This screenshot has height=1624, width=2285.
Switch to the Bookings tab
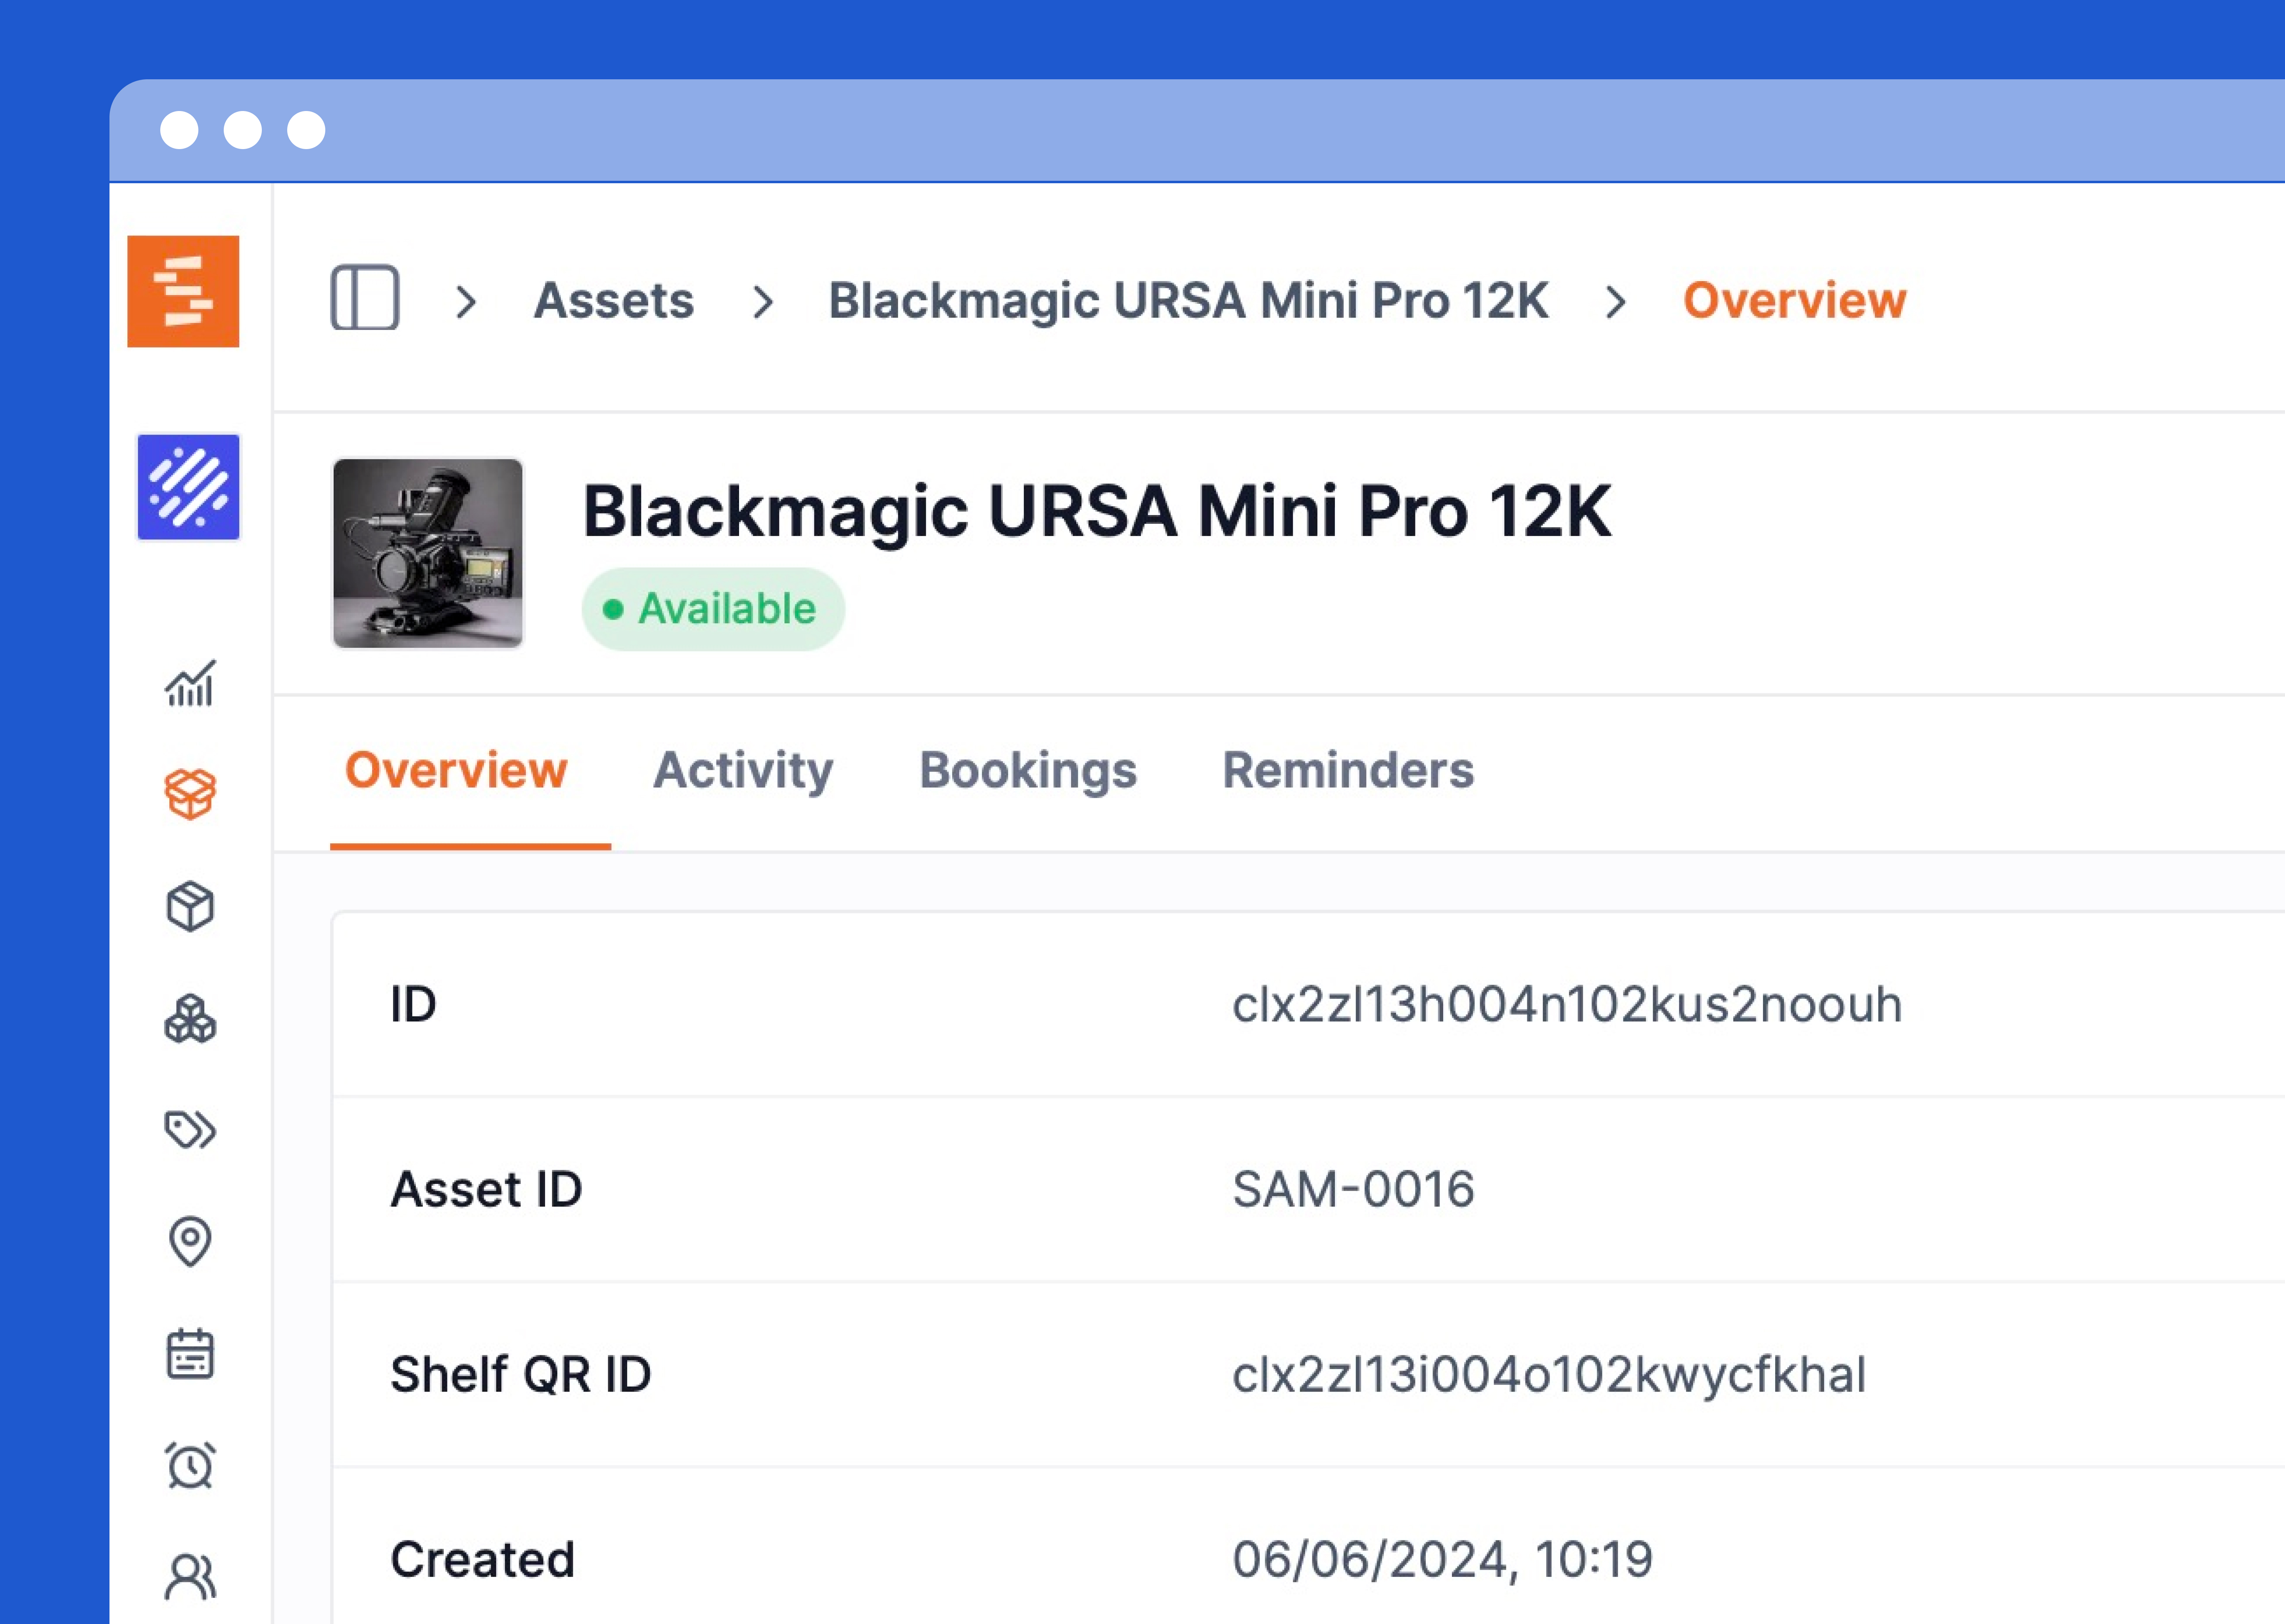(x=1027, y=770)
